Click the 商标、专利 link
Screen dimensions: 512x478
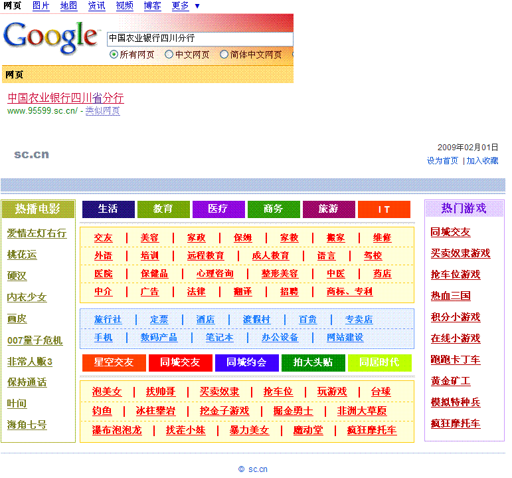point(349,292)
